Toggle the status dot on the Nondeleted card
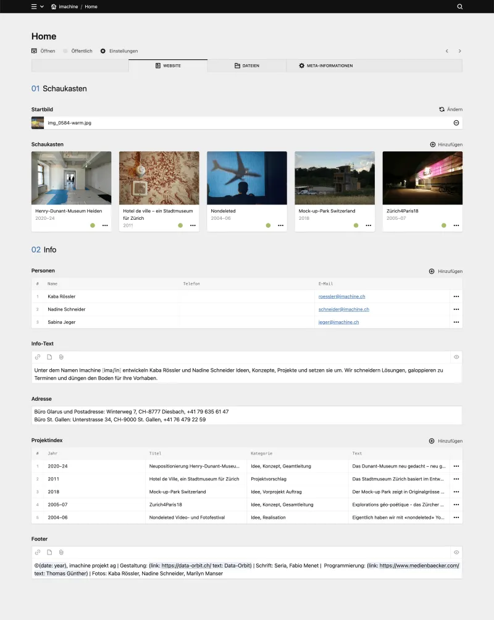The image size is (494, 620). click(x=267, y=225)
